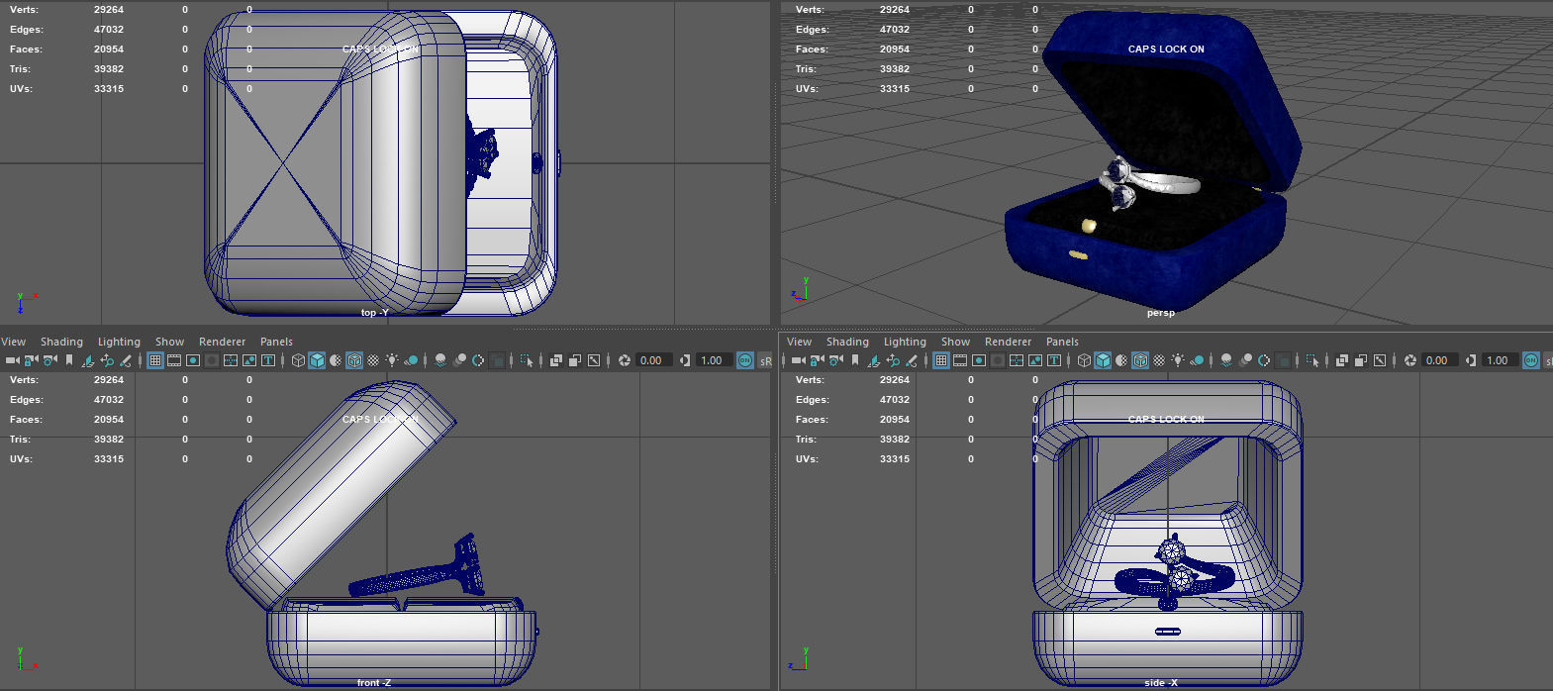Open Show menu in side-X panel

point(955,342)
